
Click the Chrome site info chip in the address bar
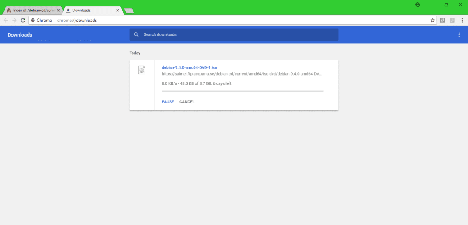(41, 20)
